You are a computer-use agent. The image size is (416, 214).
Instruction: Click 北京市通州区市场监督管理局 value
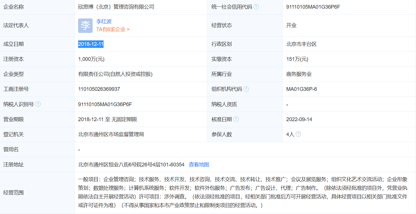coord(111,134)
